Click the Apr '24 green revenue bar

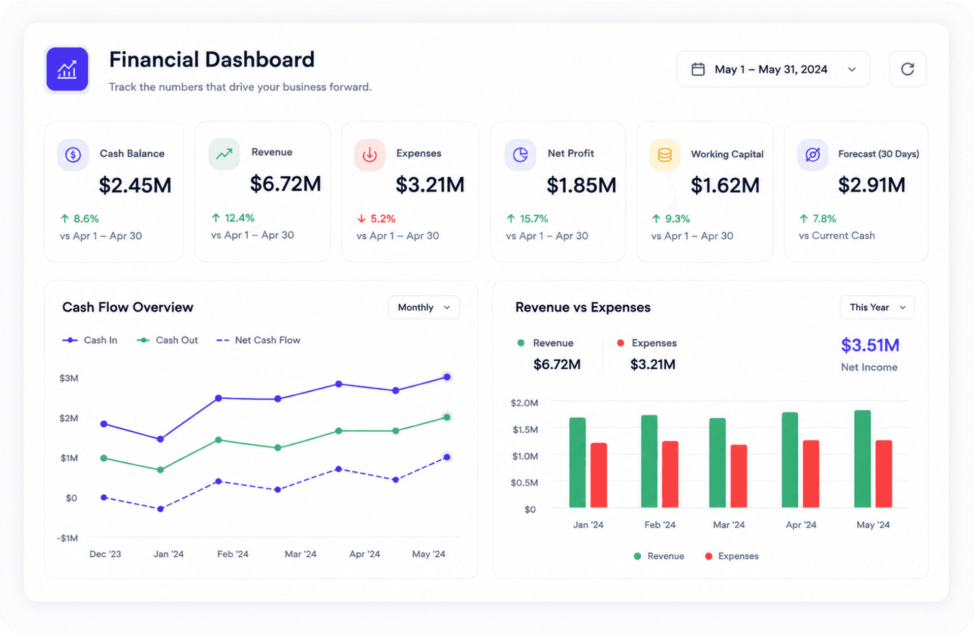(x=790, y=460)
